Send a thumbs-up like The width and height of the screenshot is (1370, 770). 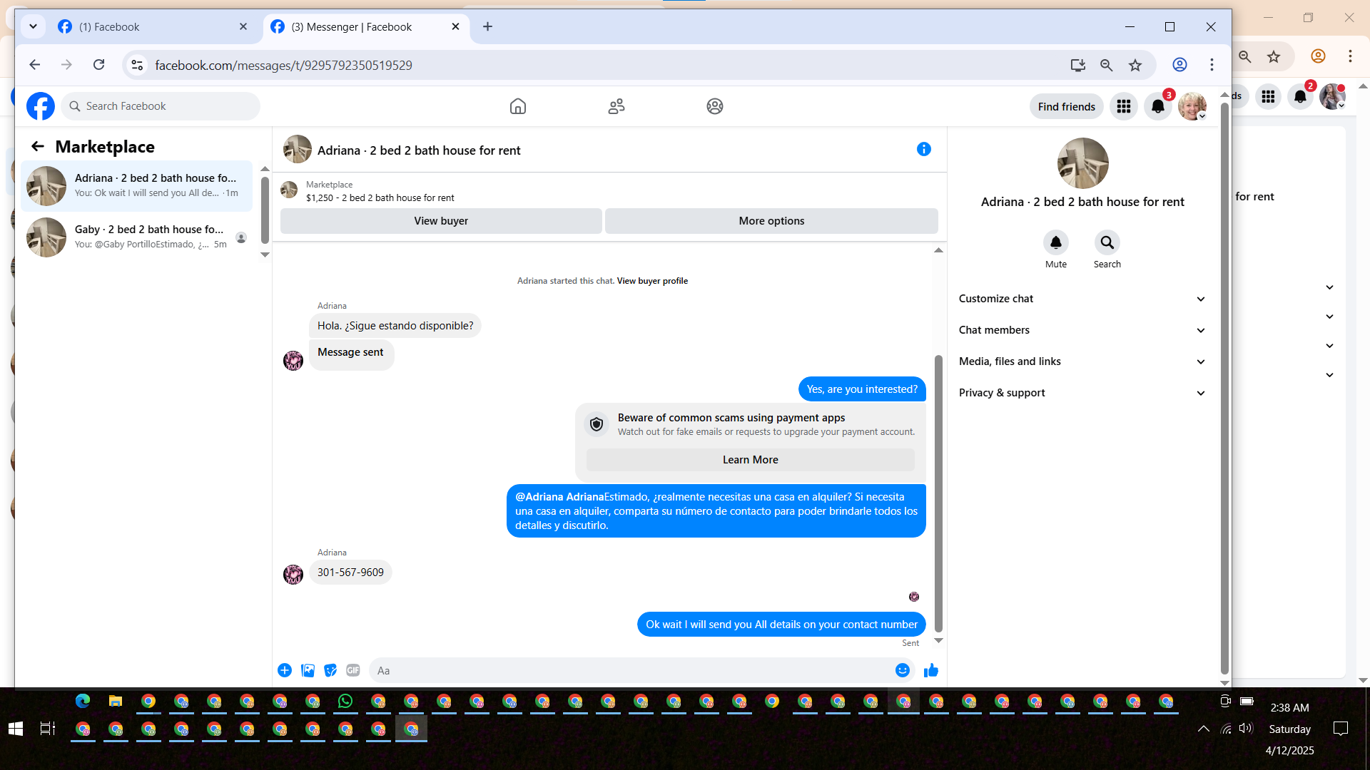(931, 670)
